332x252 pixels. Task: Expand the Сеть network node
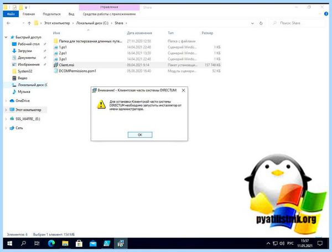[6, 128]
